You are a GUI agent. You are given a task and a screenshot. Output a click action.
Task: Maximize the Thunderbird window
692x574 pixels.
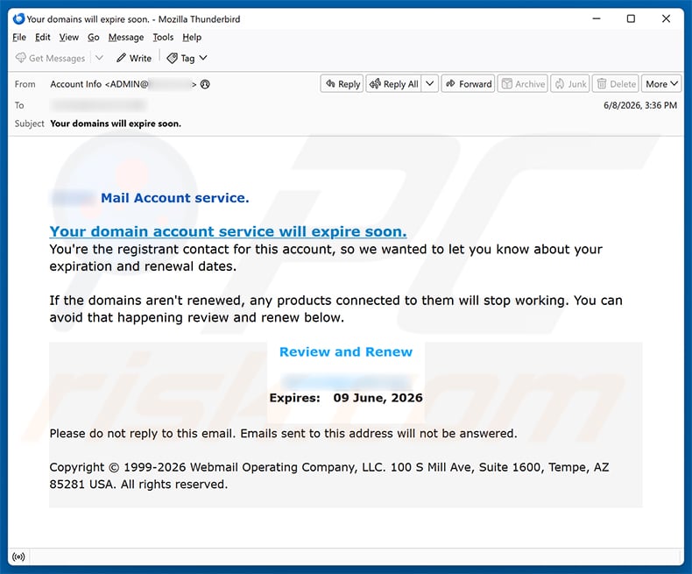[631, 18]
